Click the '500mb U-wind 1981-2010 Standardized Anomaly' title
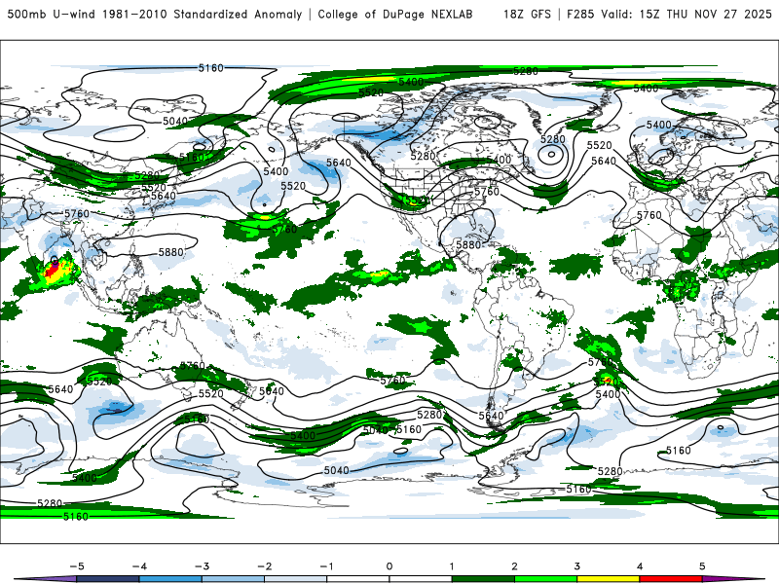The image size is (779, 584). pyautogui.click(x=155, y=14)
